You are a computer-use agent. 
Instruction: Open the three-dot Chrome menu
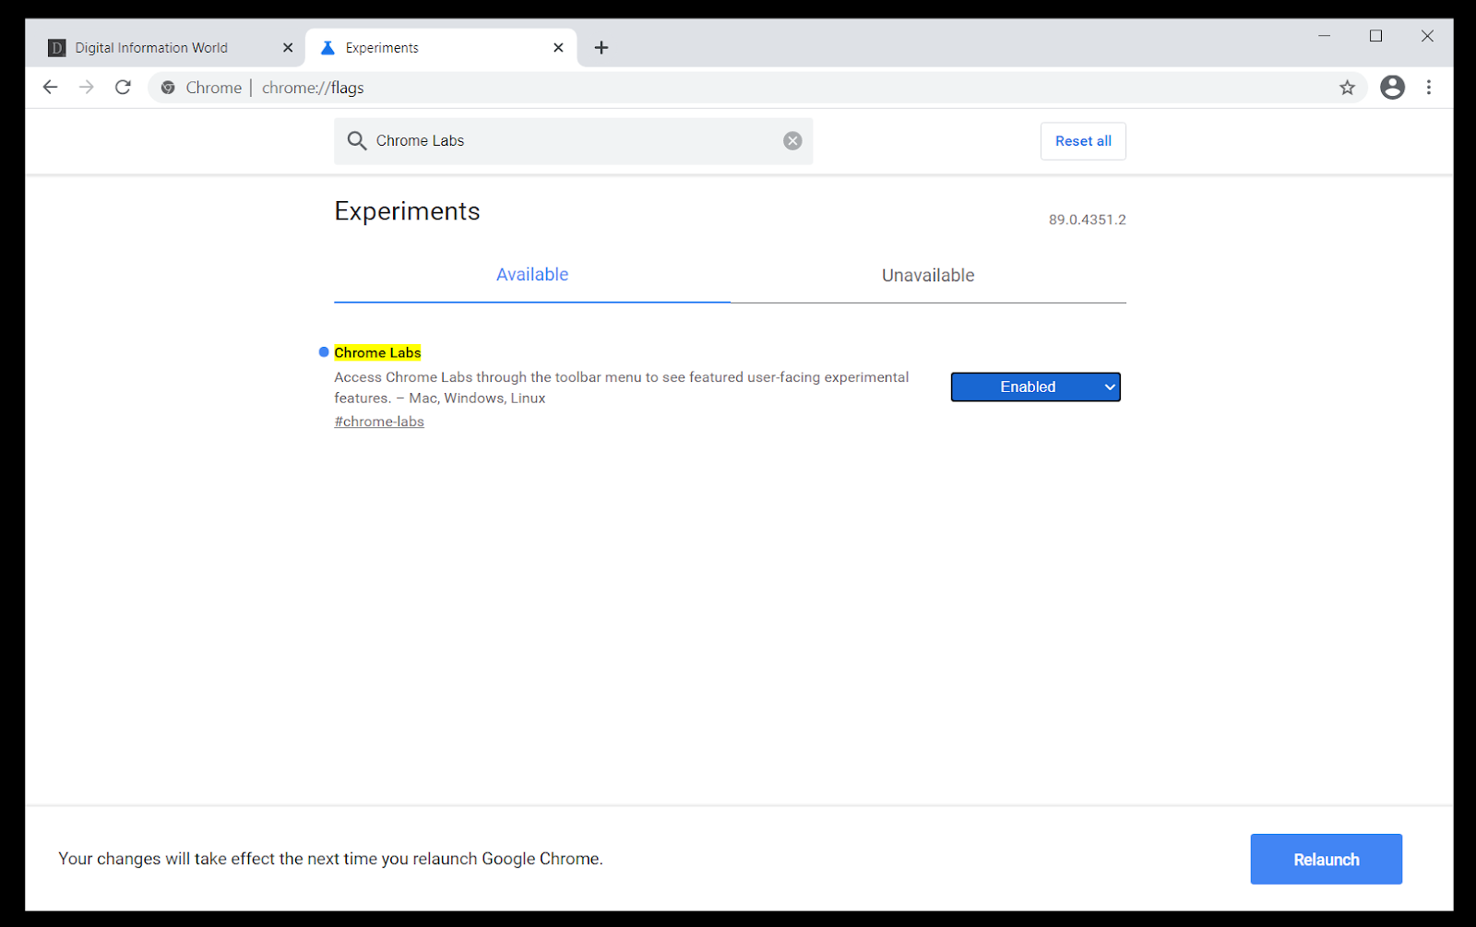point(1429,87)
